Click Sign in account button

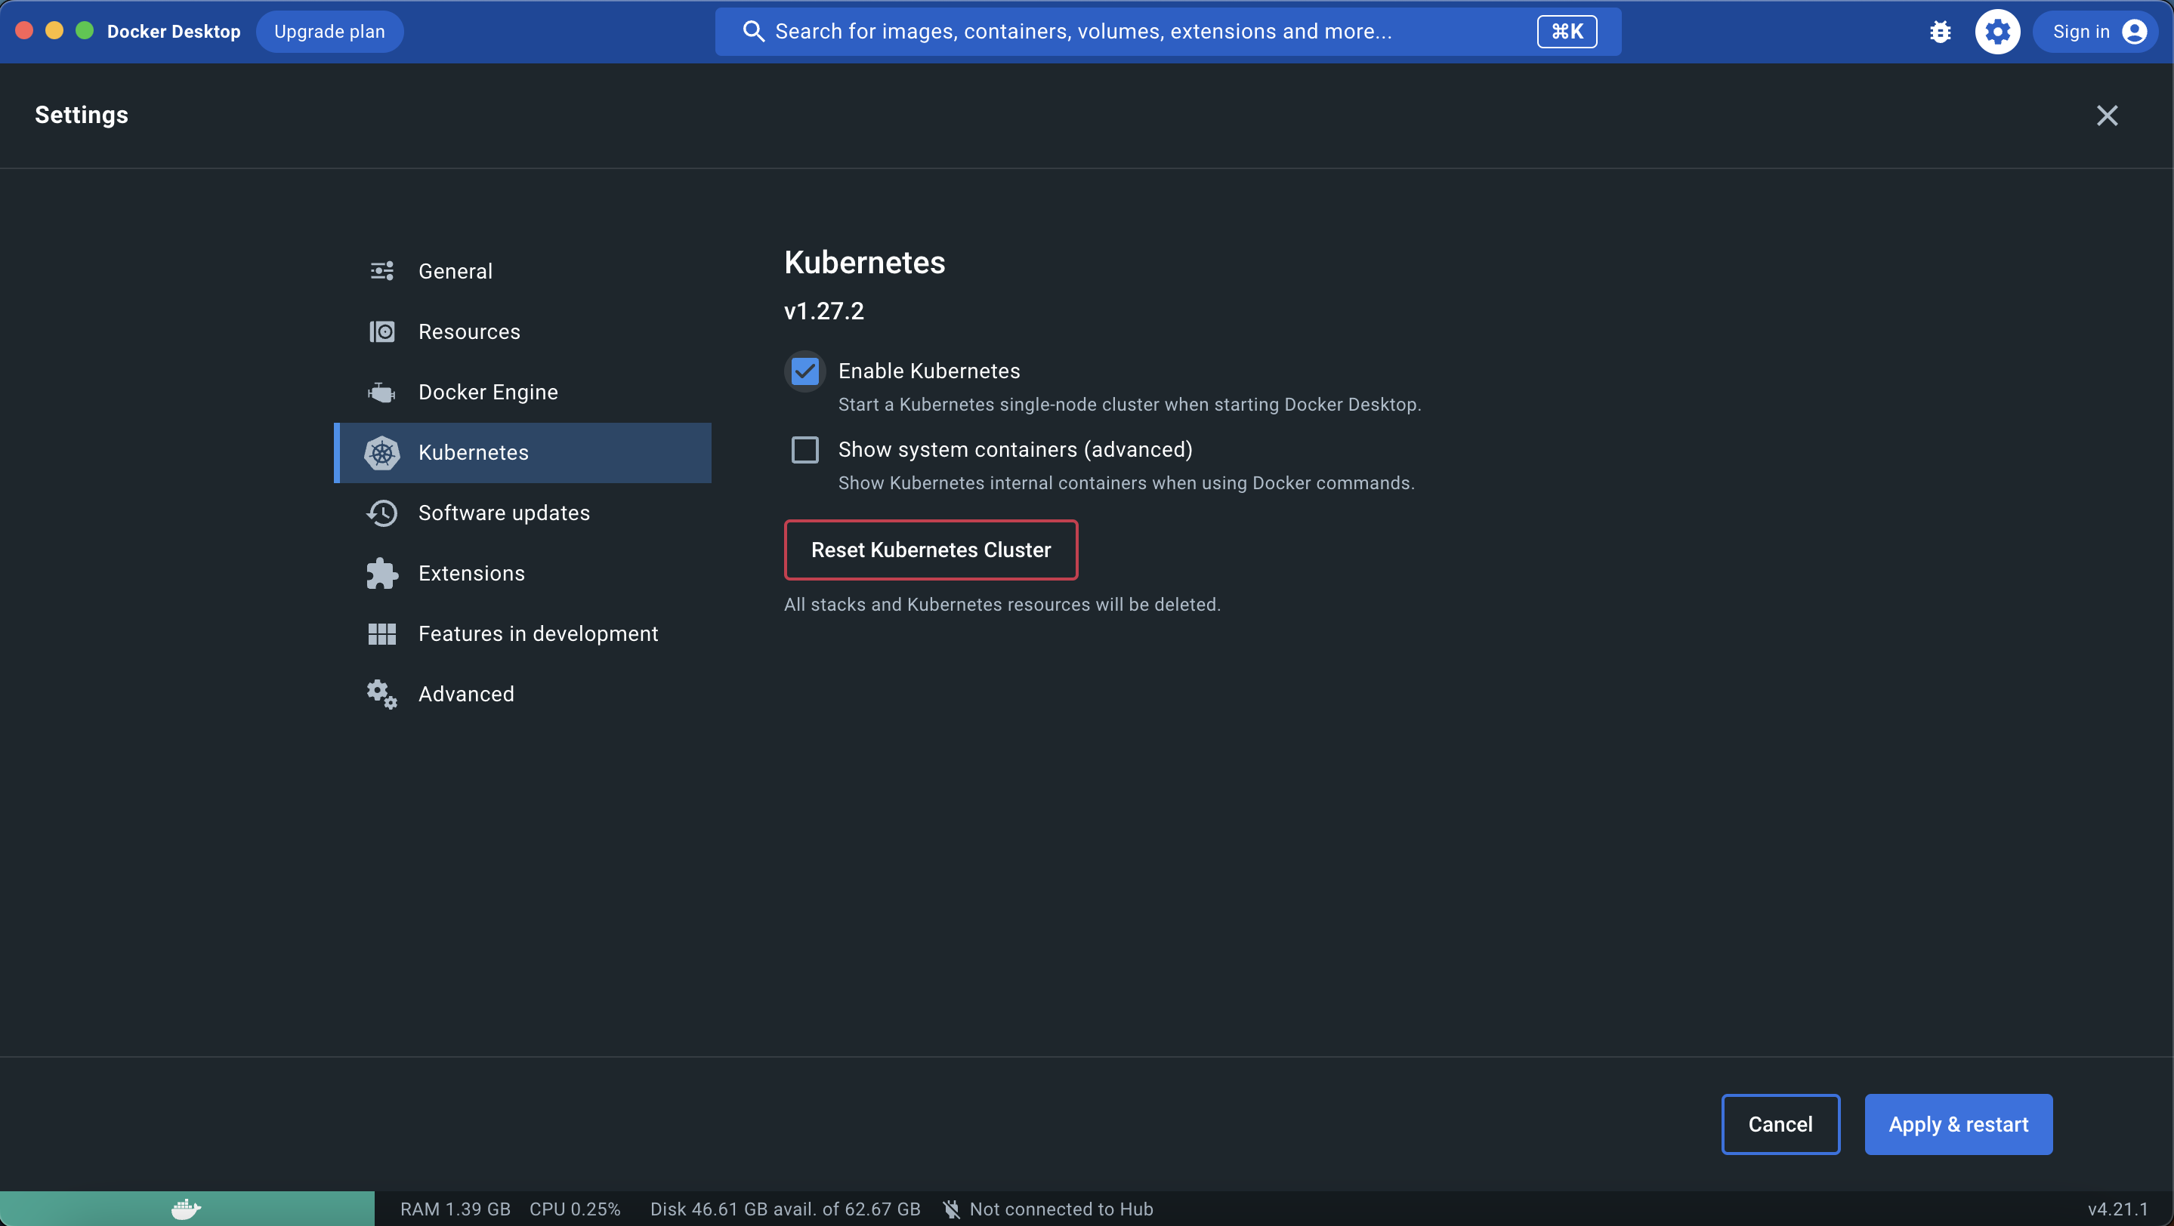pos(2096,32)
